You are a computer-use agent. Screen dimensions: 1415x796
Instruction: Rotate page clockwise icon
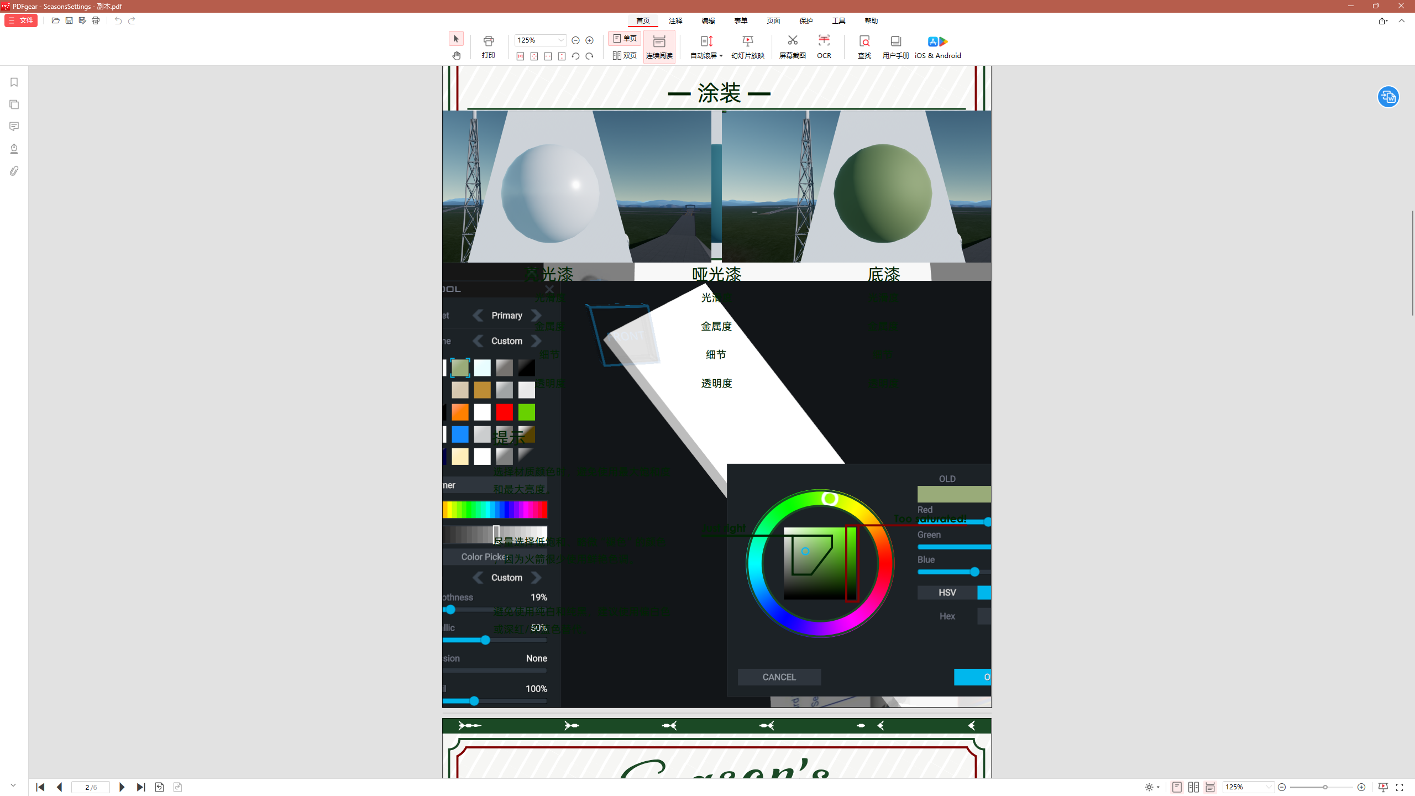pyautogui.click(x=589, y=56)
